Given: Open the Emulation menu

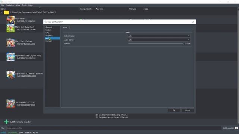Looking at the screenshot, I should pos(10,5).
